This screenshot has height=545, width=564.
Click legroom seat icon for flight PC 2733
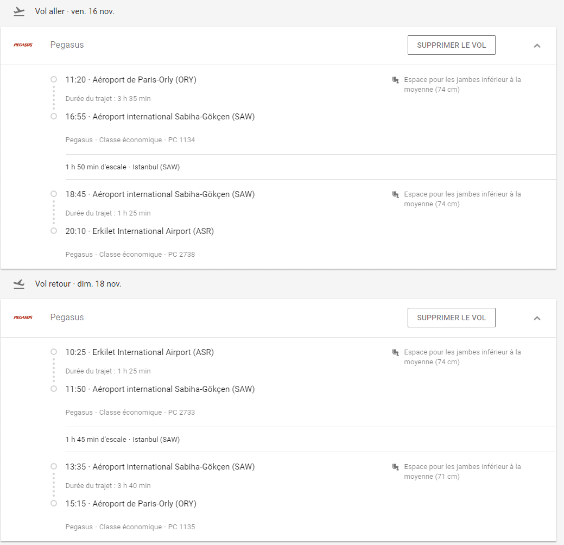395,352
